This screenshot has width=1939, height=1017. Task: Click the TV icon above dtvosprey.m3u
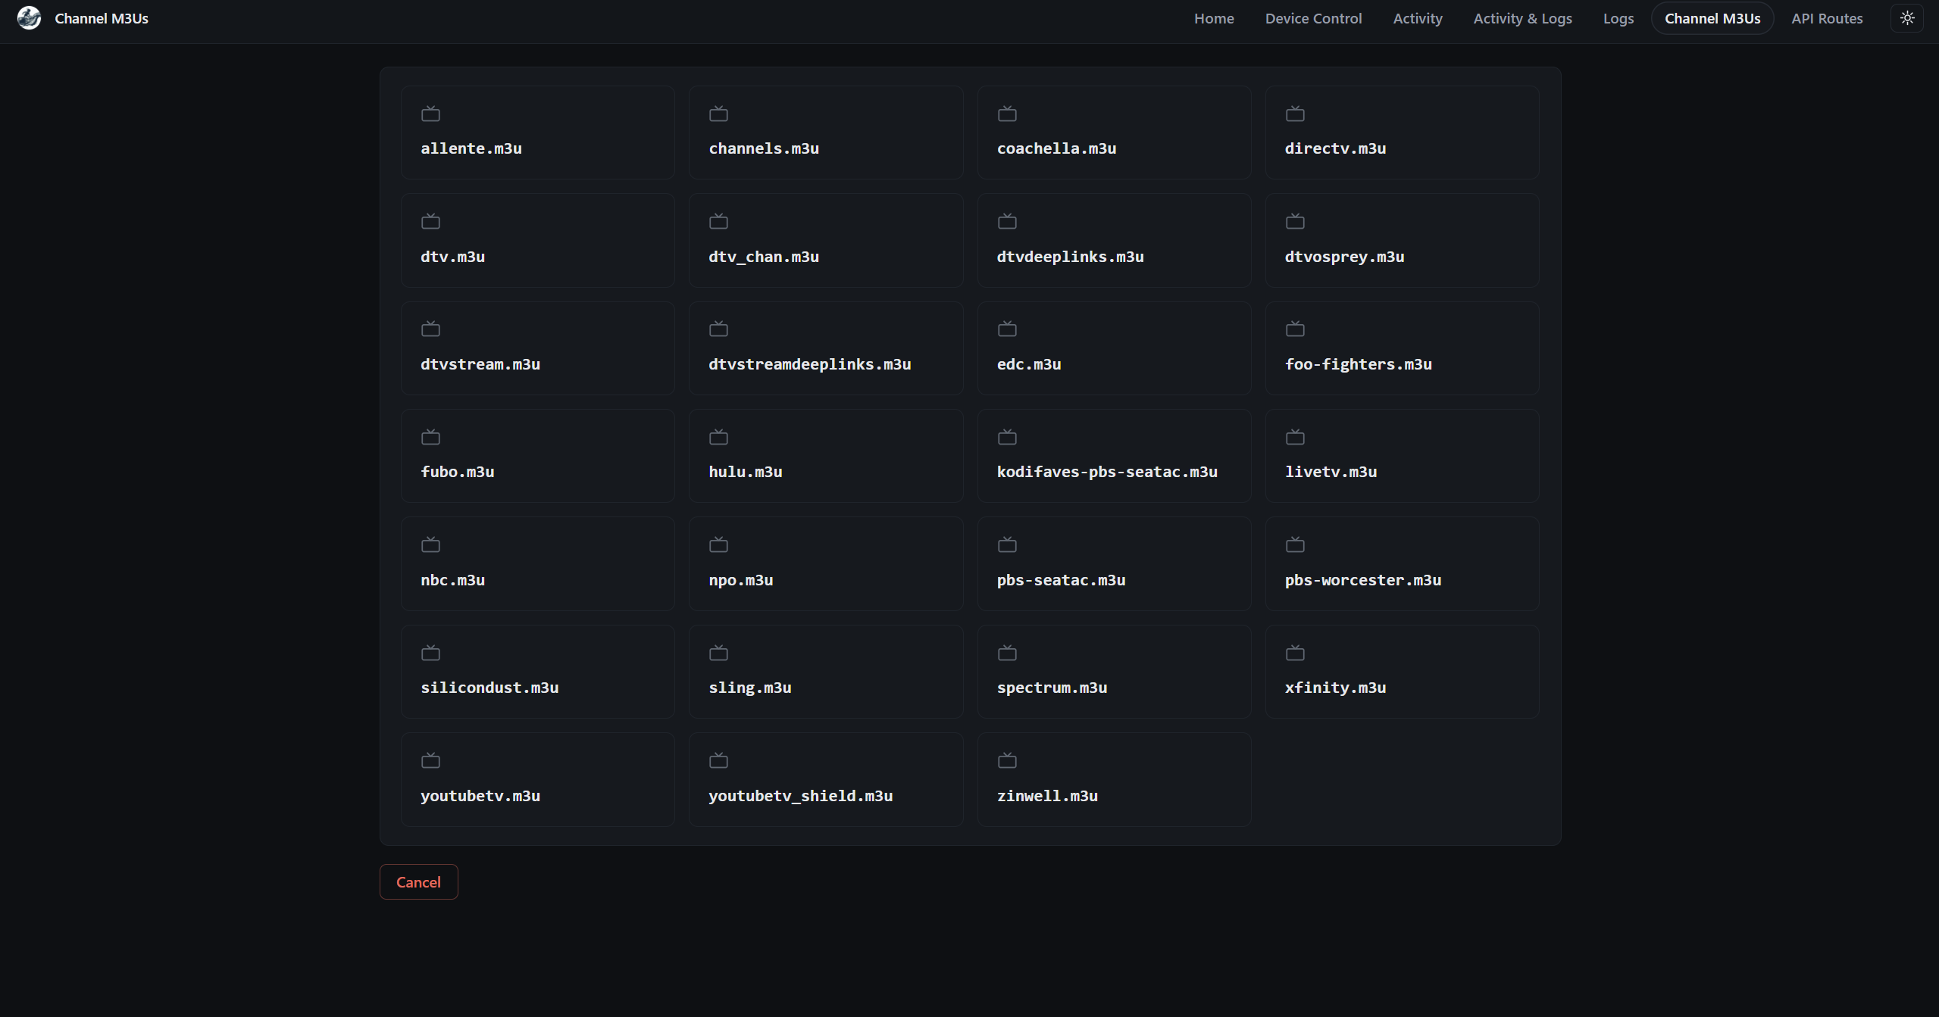tap(1295, 221)
